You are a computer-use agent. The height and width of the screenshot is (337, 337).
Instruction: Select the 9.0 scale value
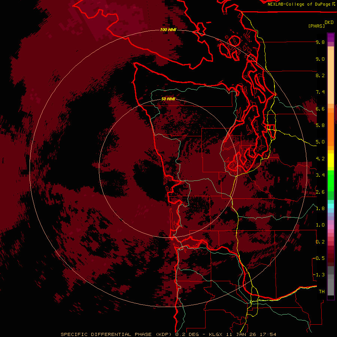(320, 59)
